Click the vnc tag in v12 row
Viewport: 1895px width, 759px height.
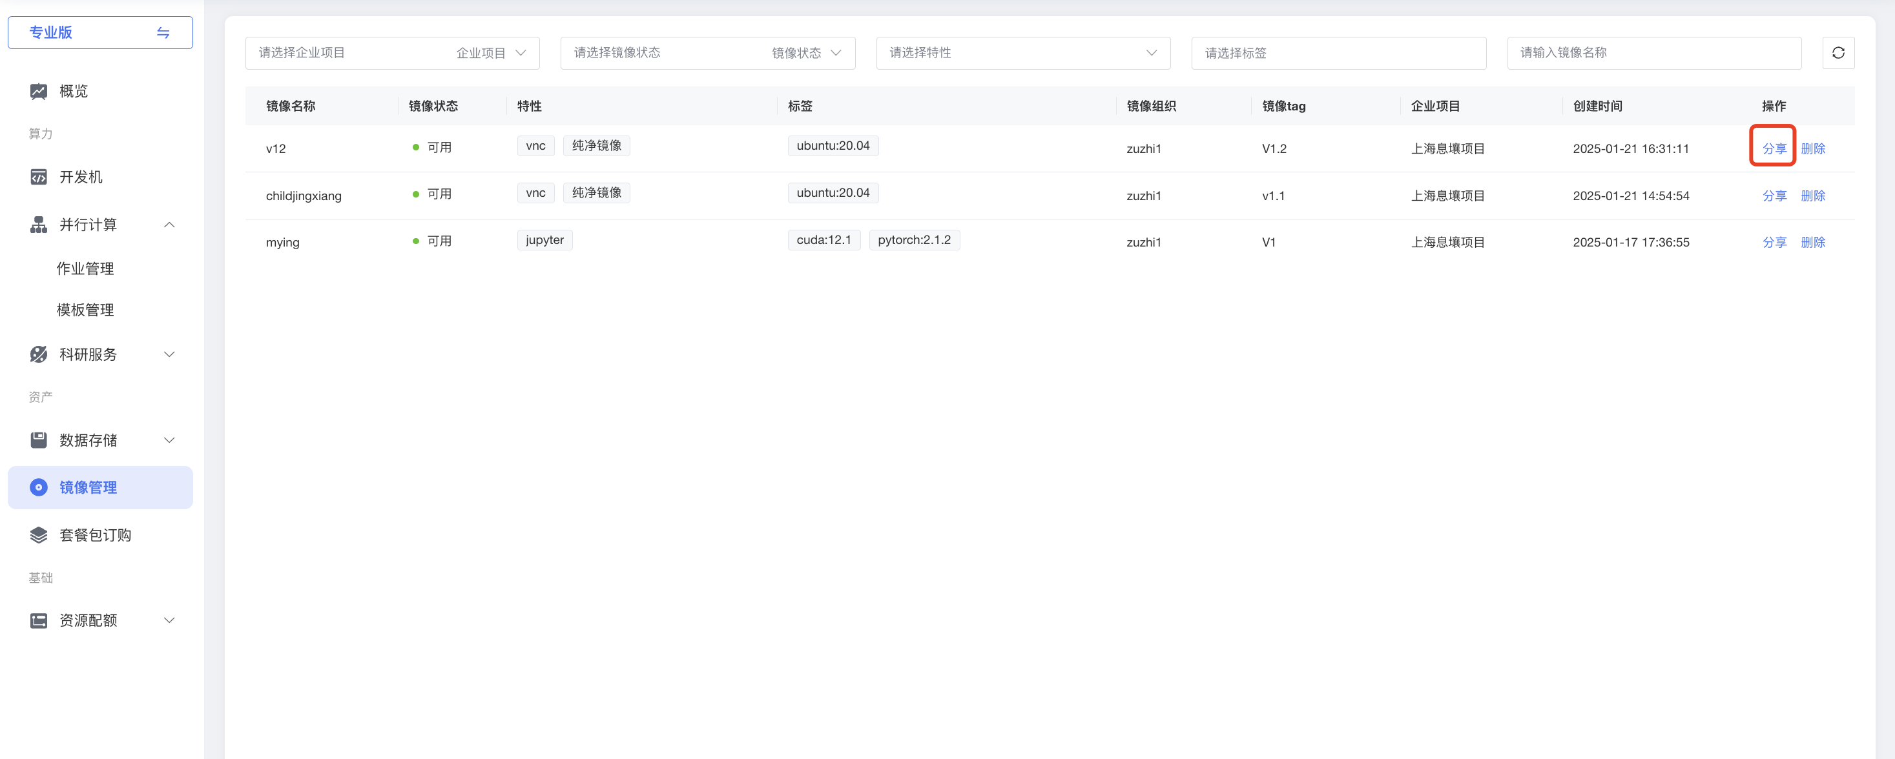coord(535,145)
